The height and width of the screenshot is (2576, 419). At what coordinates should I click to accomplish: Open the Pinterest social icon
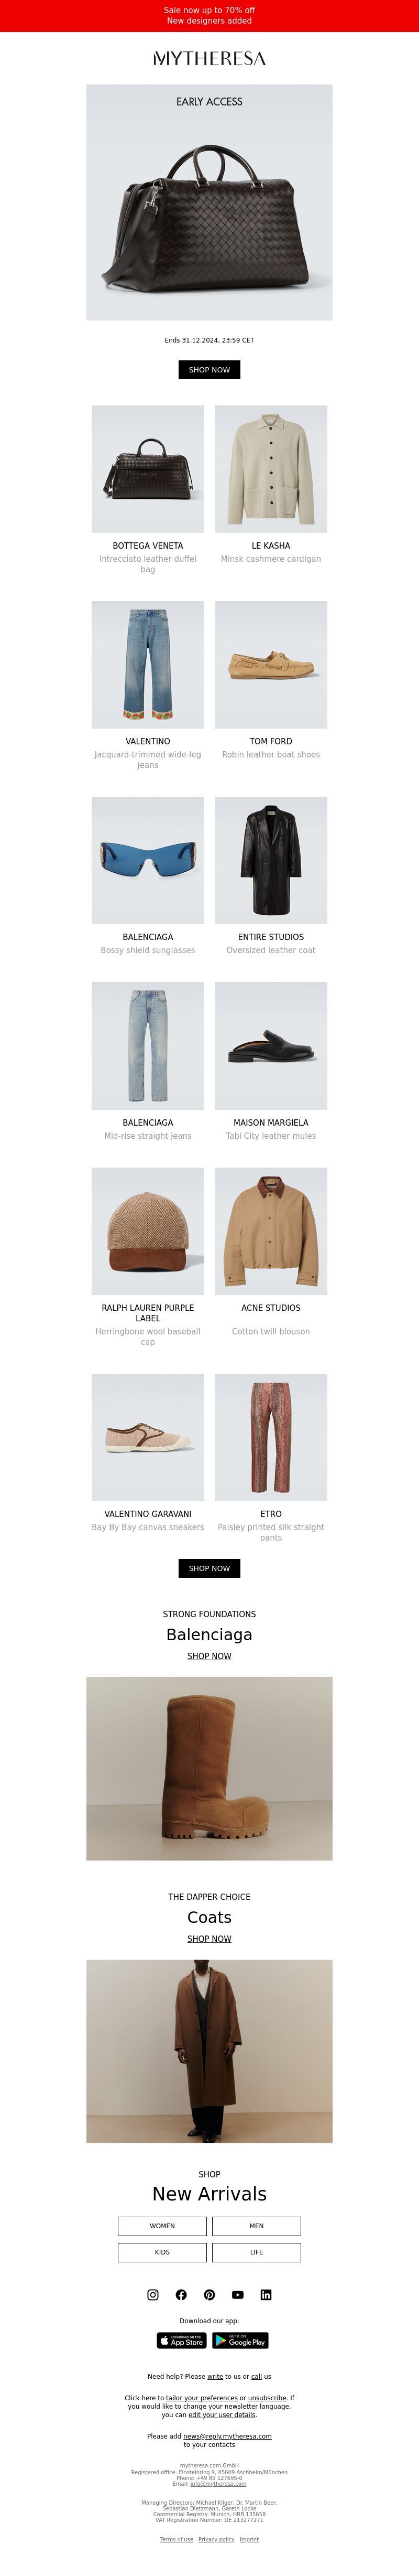pyautogui.click(x=210, y=2295)
